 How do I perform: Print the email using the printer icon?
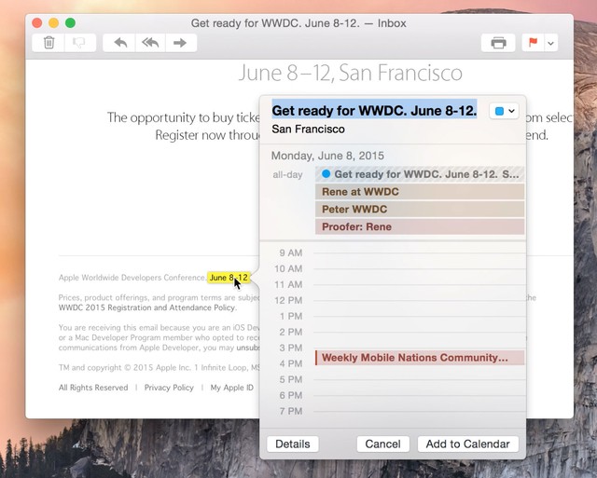[498, 43]
